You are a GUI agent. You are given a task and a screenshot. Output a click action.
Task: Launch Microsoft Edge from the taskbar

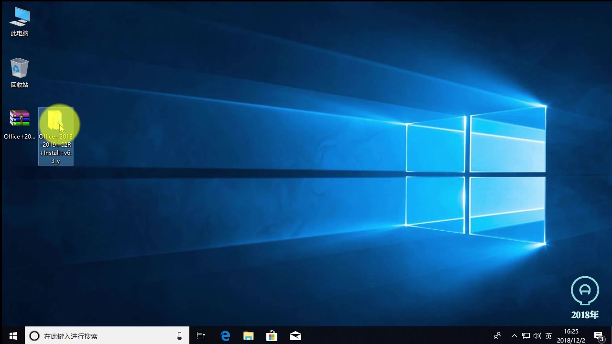225,336
